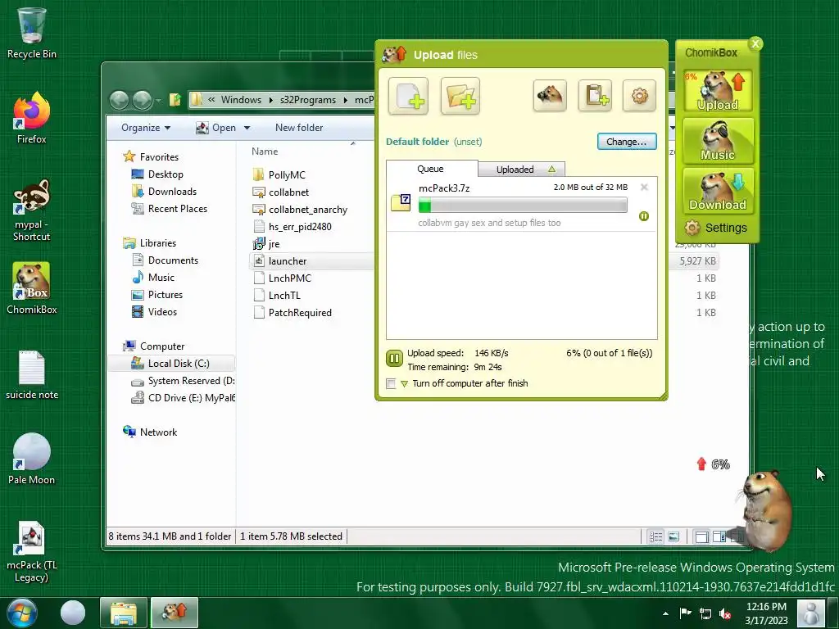Open the dropdown arrow next to Open

click(247, 128)
